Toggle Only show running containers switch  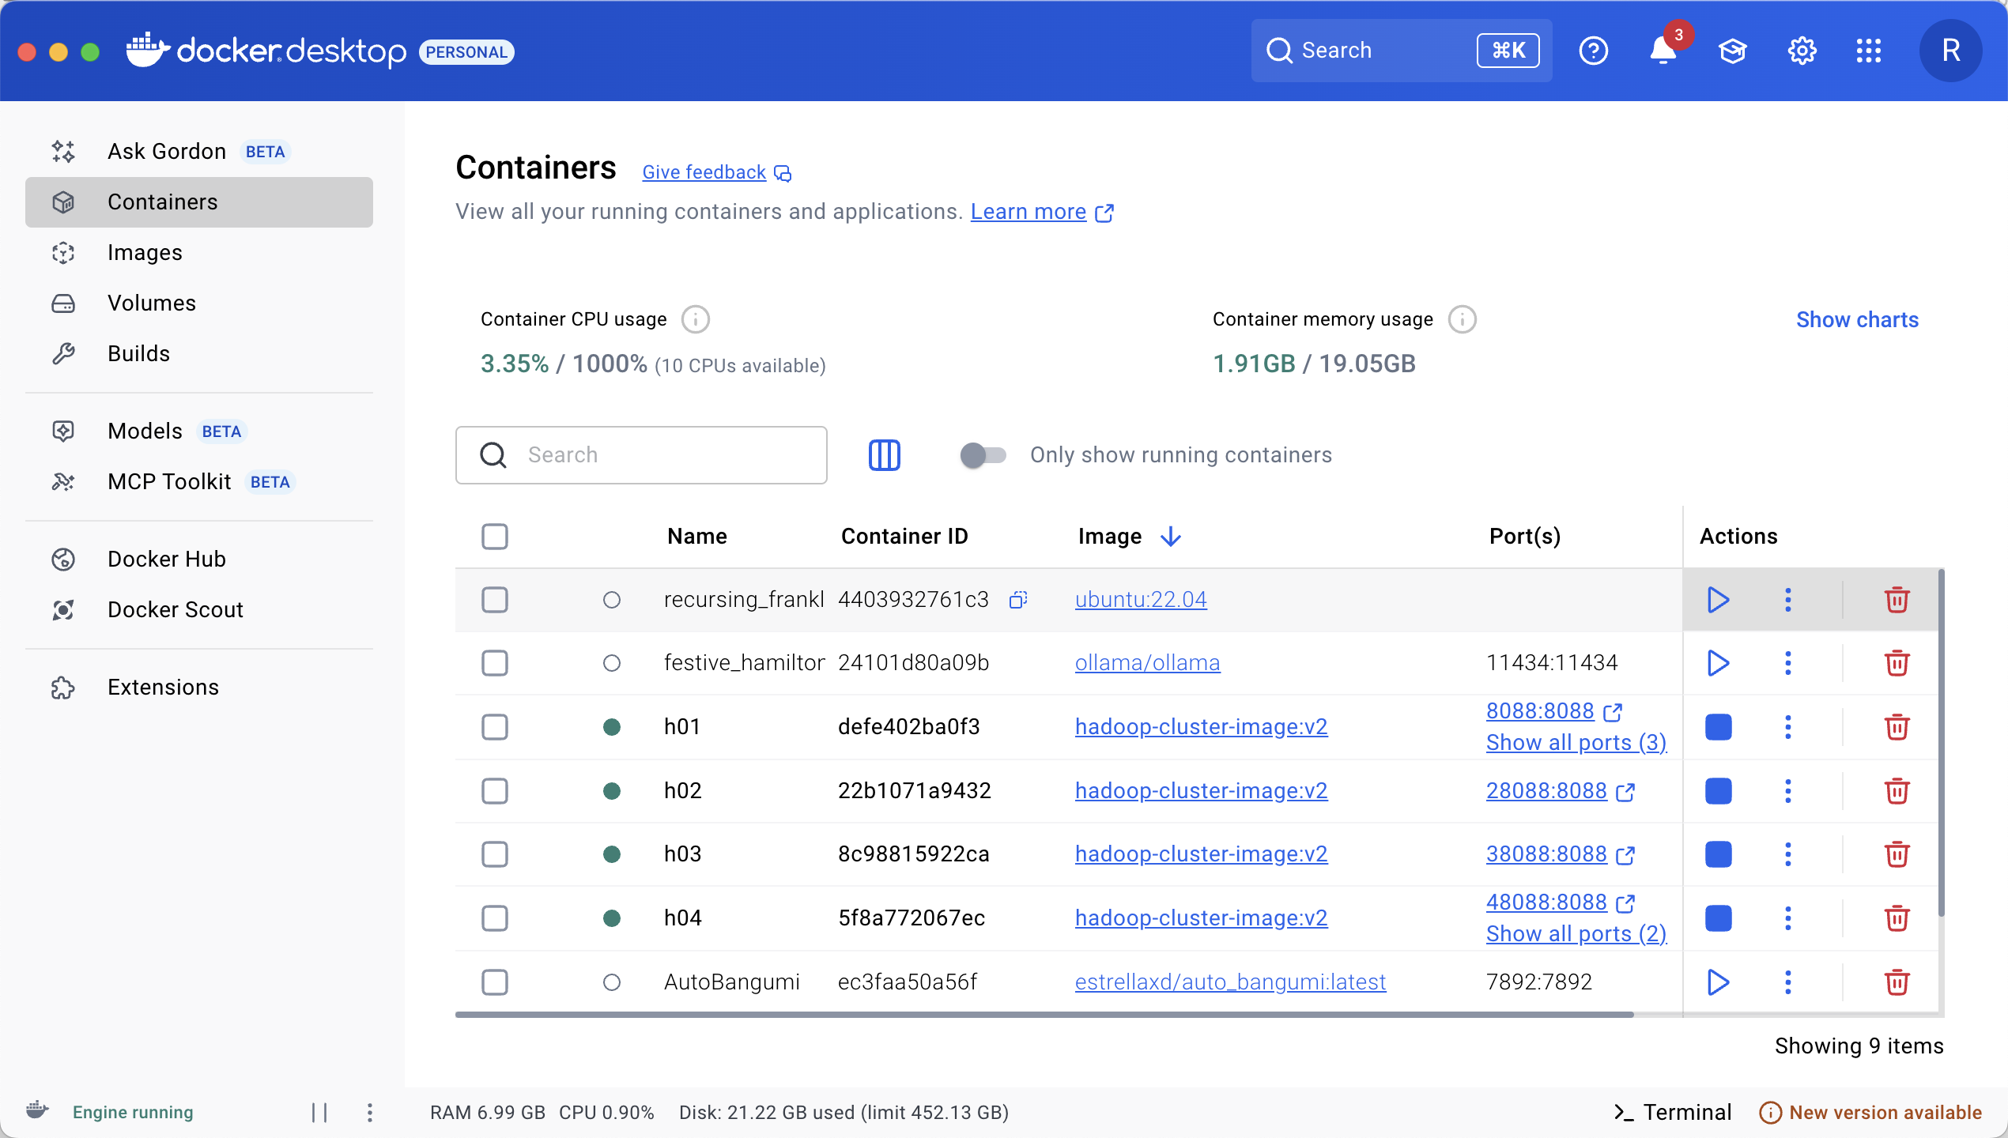click(983, 455)
